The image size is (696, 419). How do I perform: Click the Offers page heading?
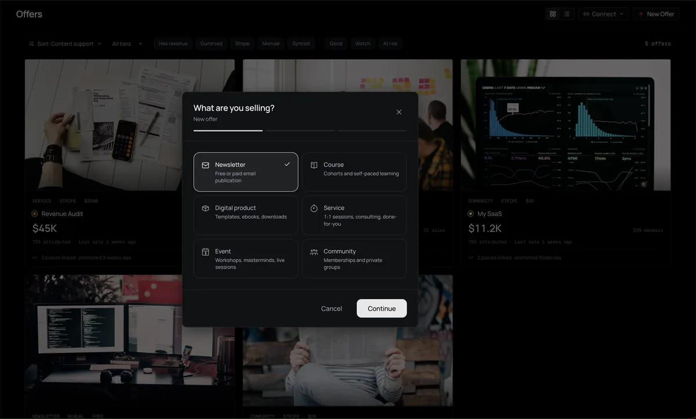tap(29, 14)
